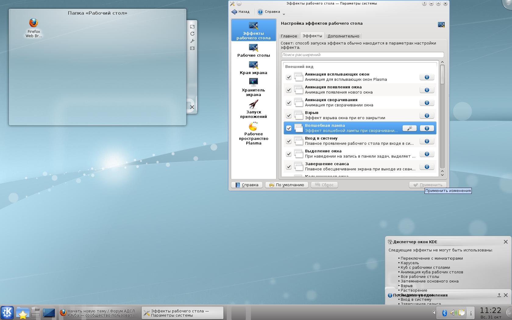Toggle Волшебная лампа checkbox
This screenshot has width=512, height=320.
(x=289, y=128)
